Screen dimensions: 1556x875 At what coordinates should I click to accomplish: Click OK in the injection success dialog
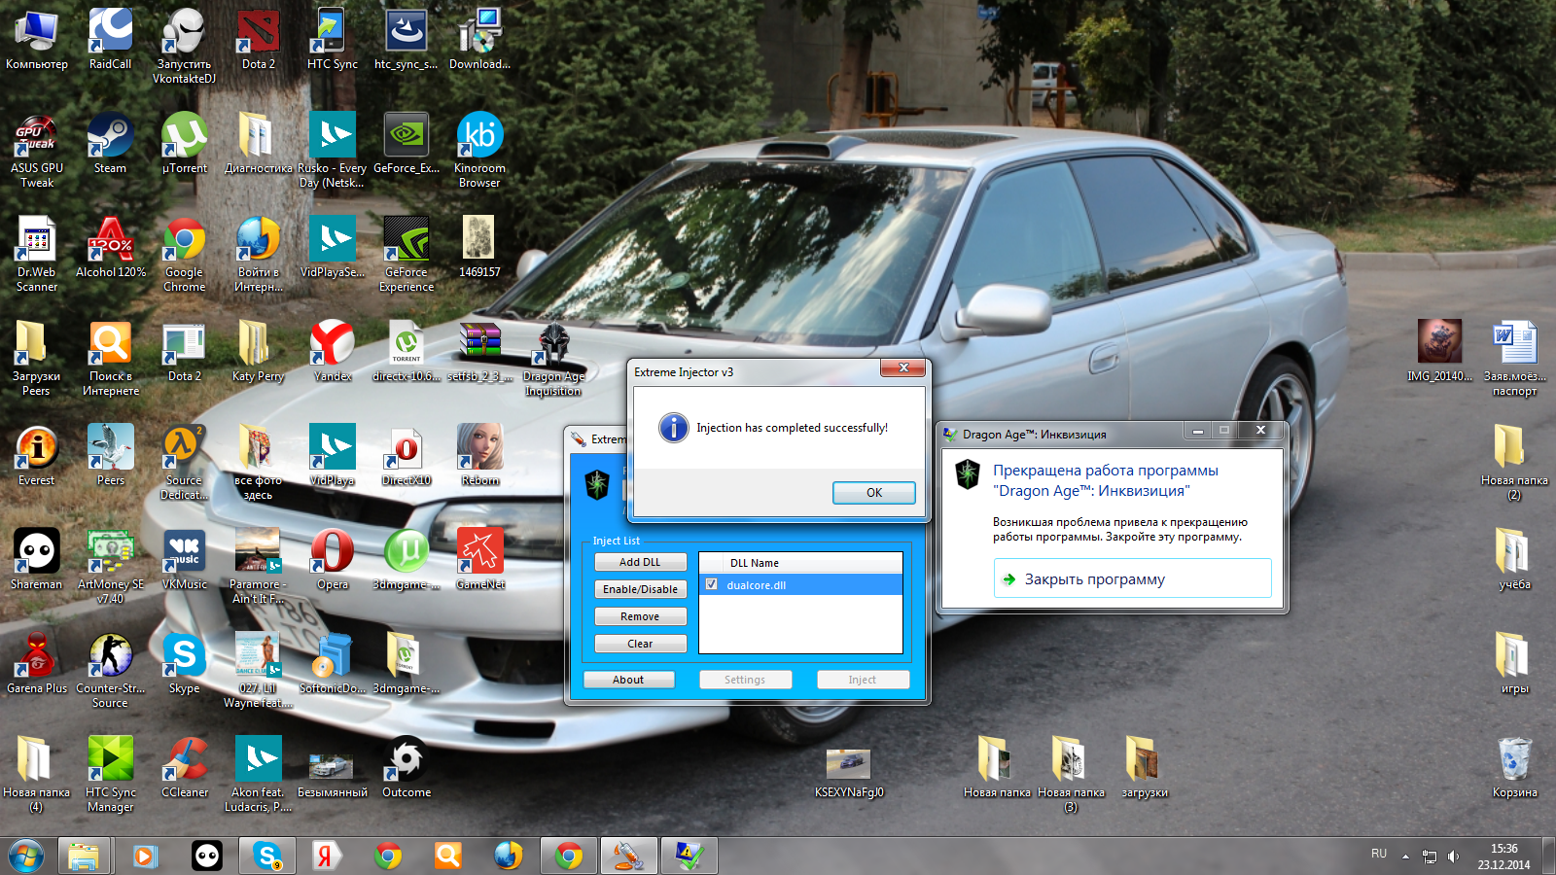click(x=873, y=493)
